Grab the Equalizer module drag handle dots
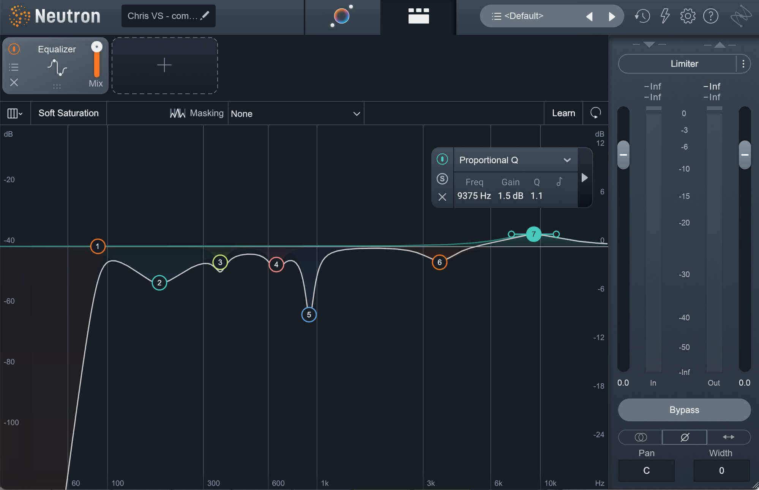The height and width of the screenshot is (490, 759). coord(57,87)
